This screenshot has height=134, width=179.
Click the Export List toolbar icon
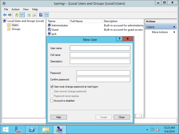(34, 15)
